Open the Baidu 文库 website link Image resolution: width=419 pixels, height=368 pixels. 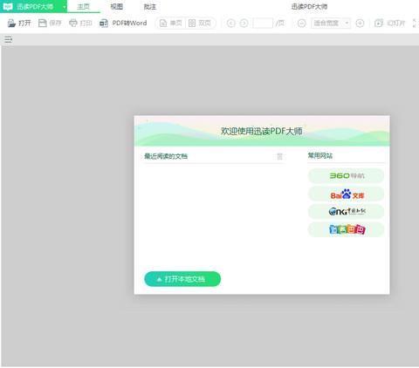346,194
